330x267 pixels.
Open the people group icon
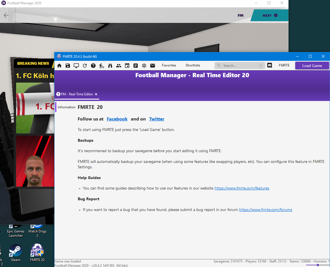point(119,66)
